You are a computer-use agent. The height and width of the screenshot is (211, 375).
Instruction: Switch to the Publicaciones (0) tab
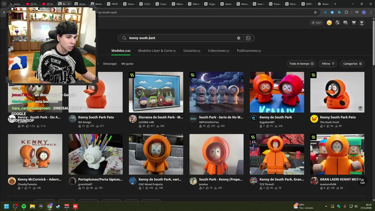249,51
